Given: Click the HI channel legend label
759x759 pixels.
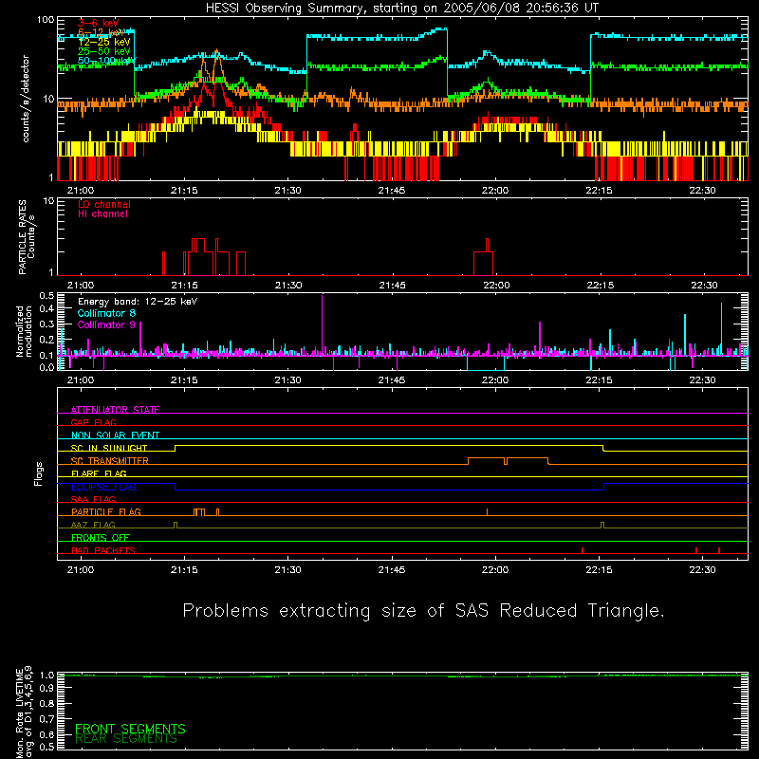Looking at the screenshot, I should (102, 214).
